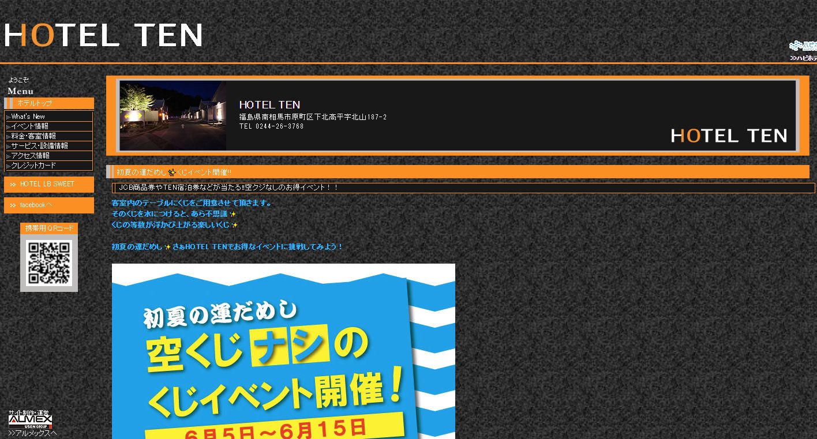
Task: Follow the >>ハピホテ link at top right
Action: (x=804, y=58)
